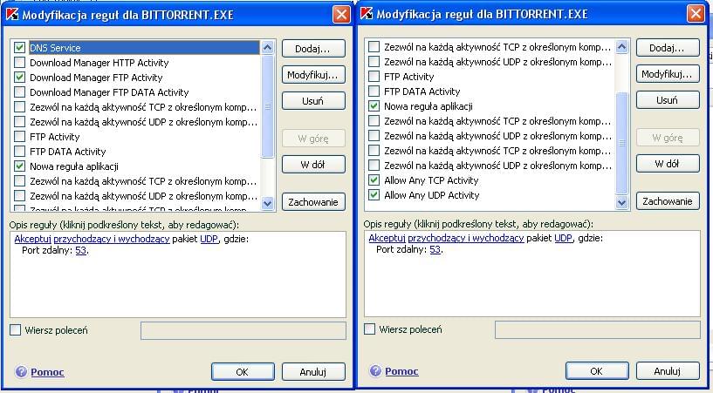This screenshot has height=393, width=713.
Task: Click Anuluj to cancel left dialog
Action: (x=313, y=372)
